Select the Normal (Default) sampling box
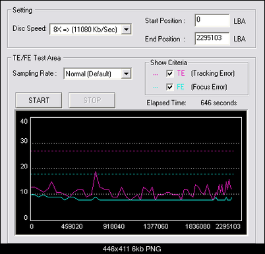265x254 pixels. coord(98,74)
